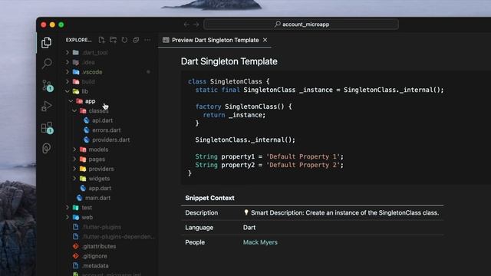Open app.dart file
The width and height of the screenshot is (491, 276).
(x=100, y=189)
